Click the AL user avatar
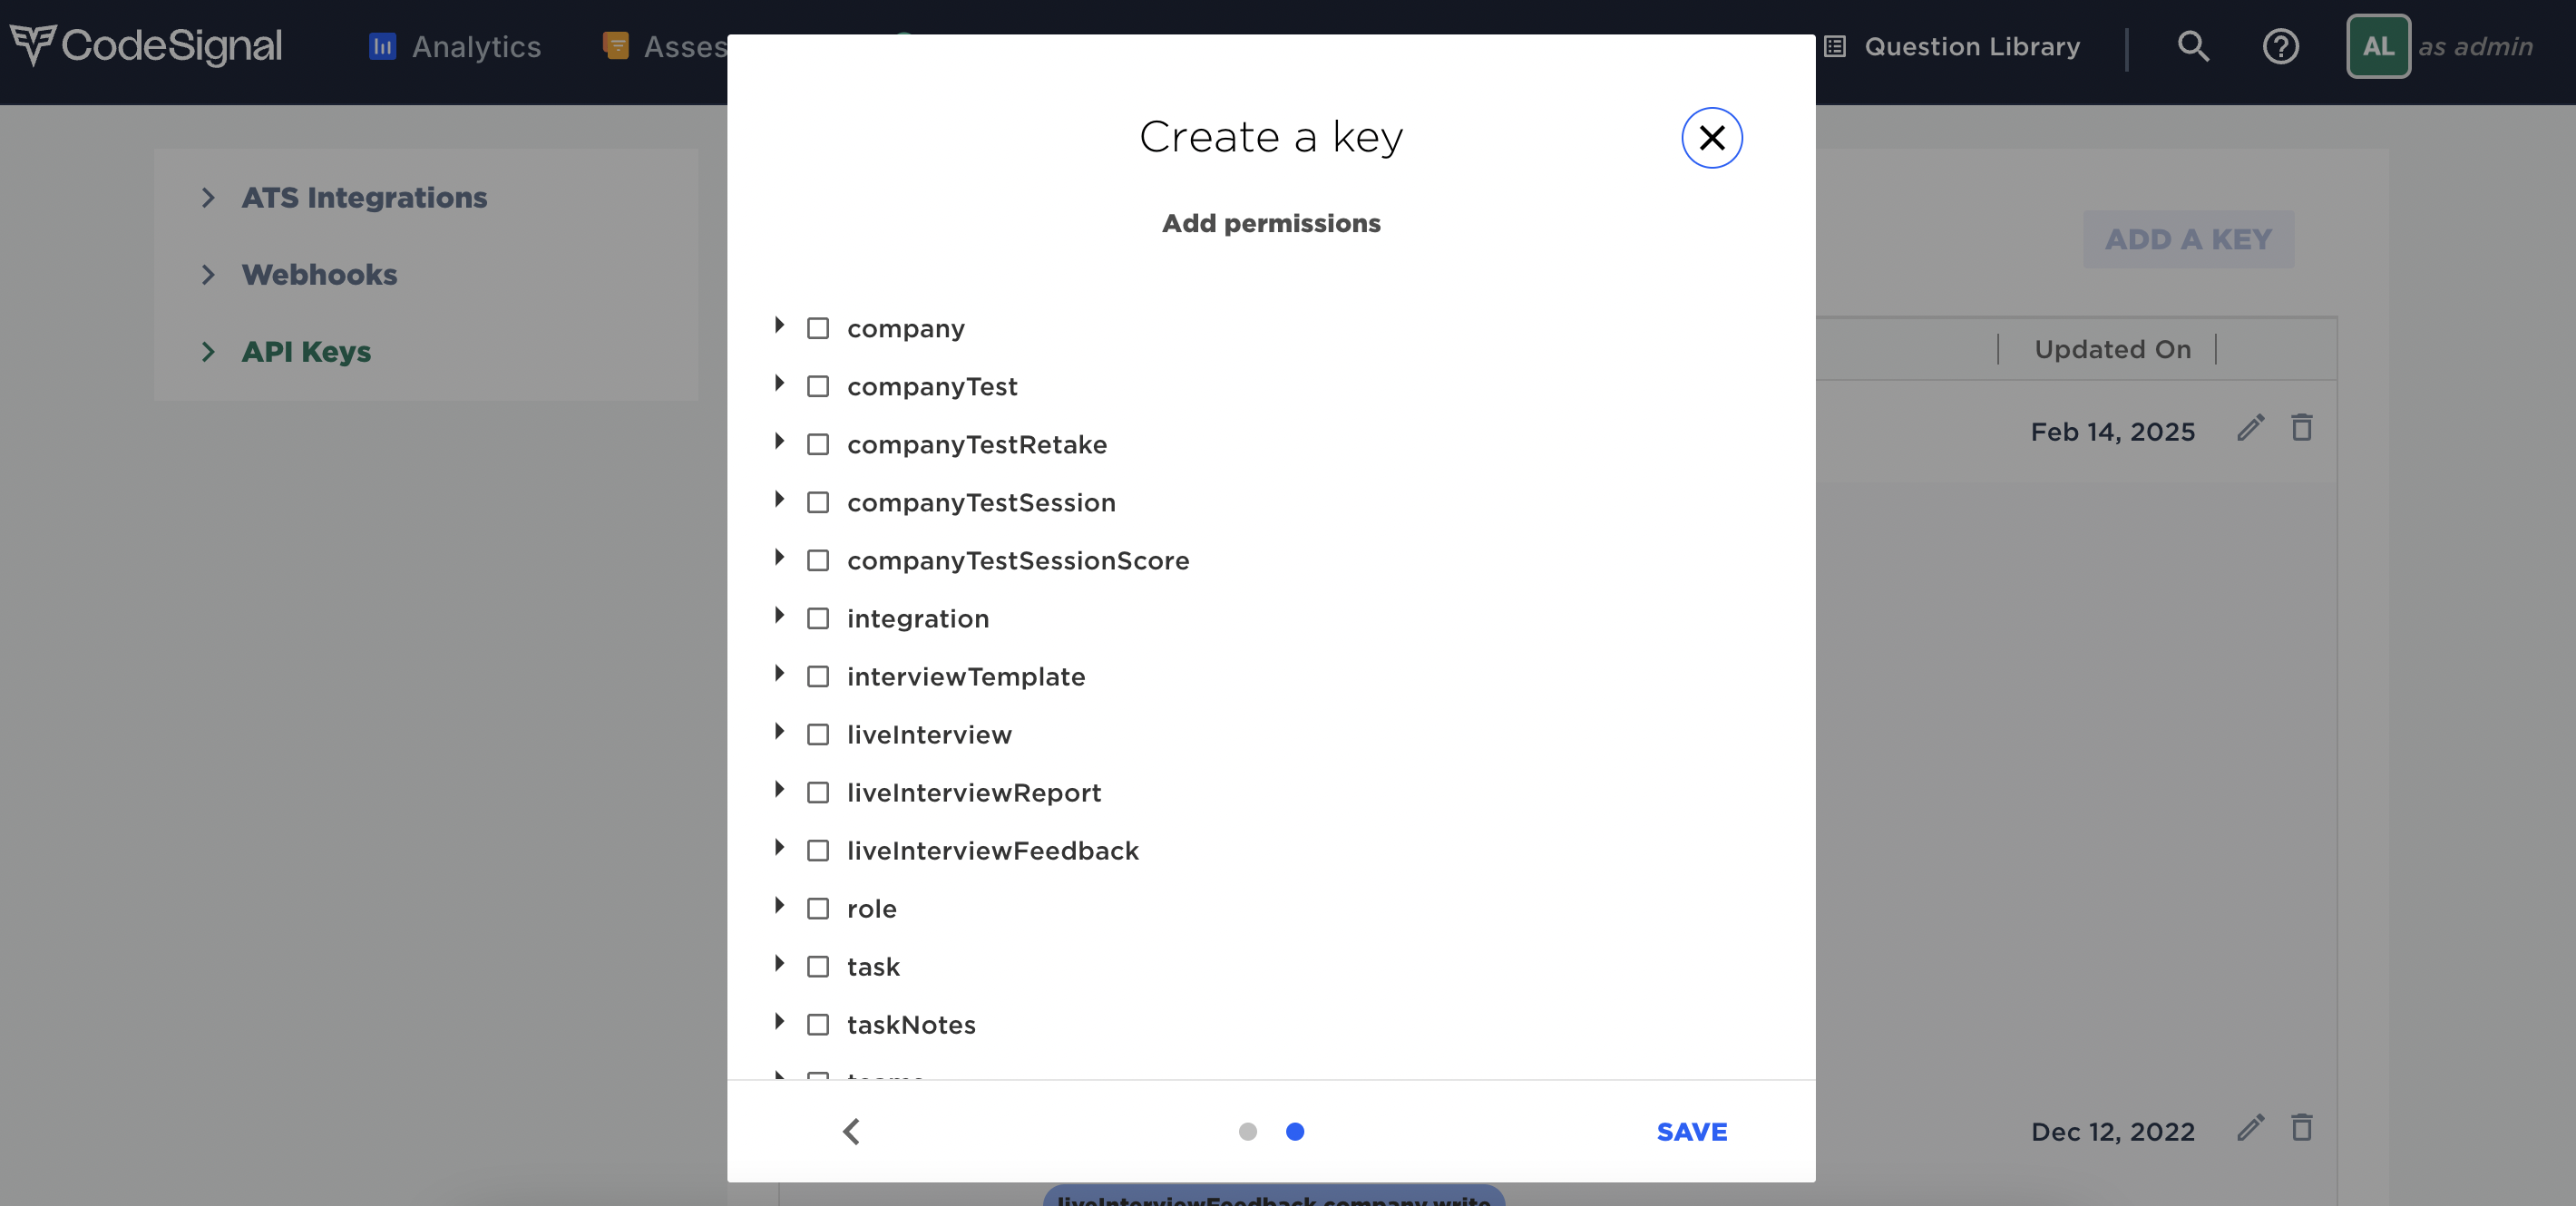The image size is (2576, 1206). click(2378, 46)
